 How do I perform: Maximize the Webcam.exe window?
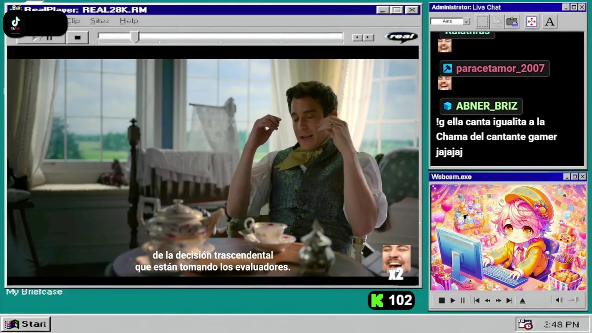click(574, 177)
